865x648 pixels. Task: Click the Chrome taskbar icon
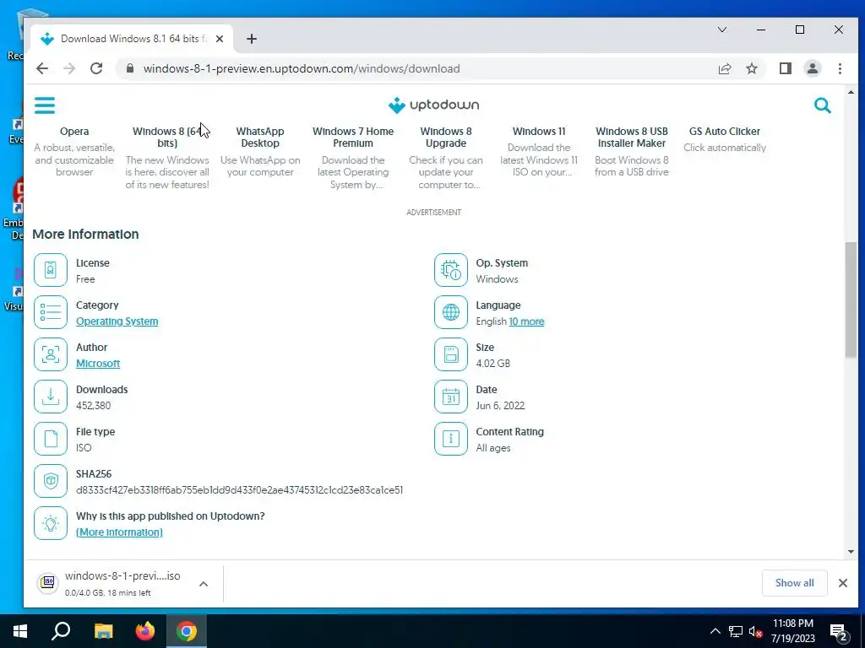[x=187, y=631]
